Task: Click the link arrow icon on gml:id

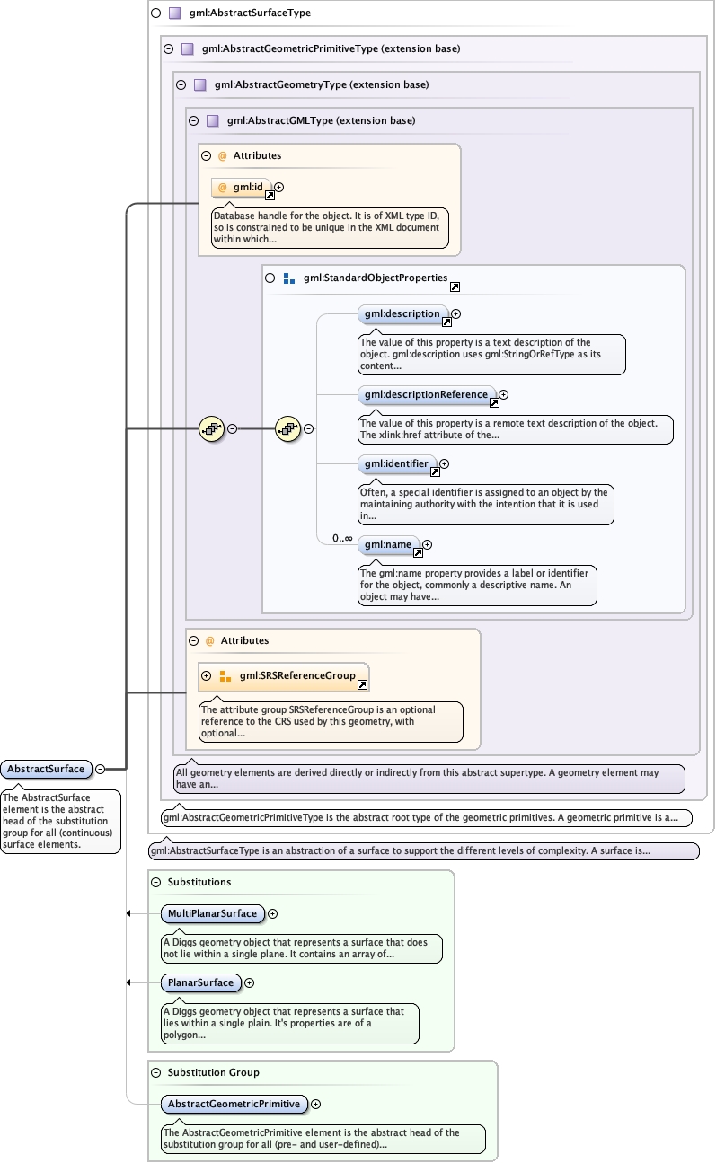Action: (269, 195)
